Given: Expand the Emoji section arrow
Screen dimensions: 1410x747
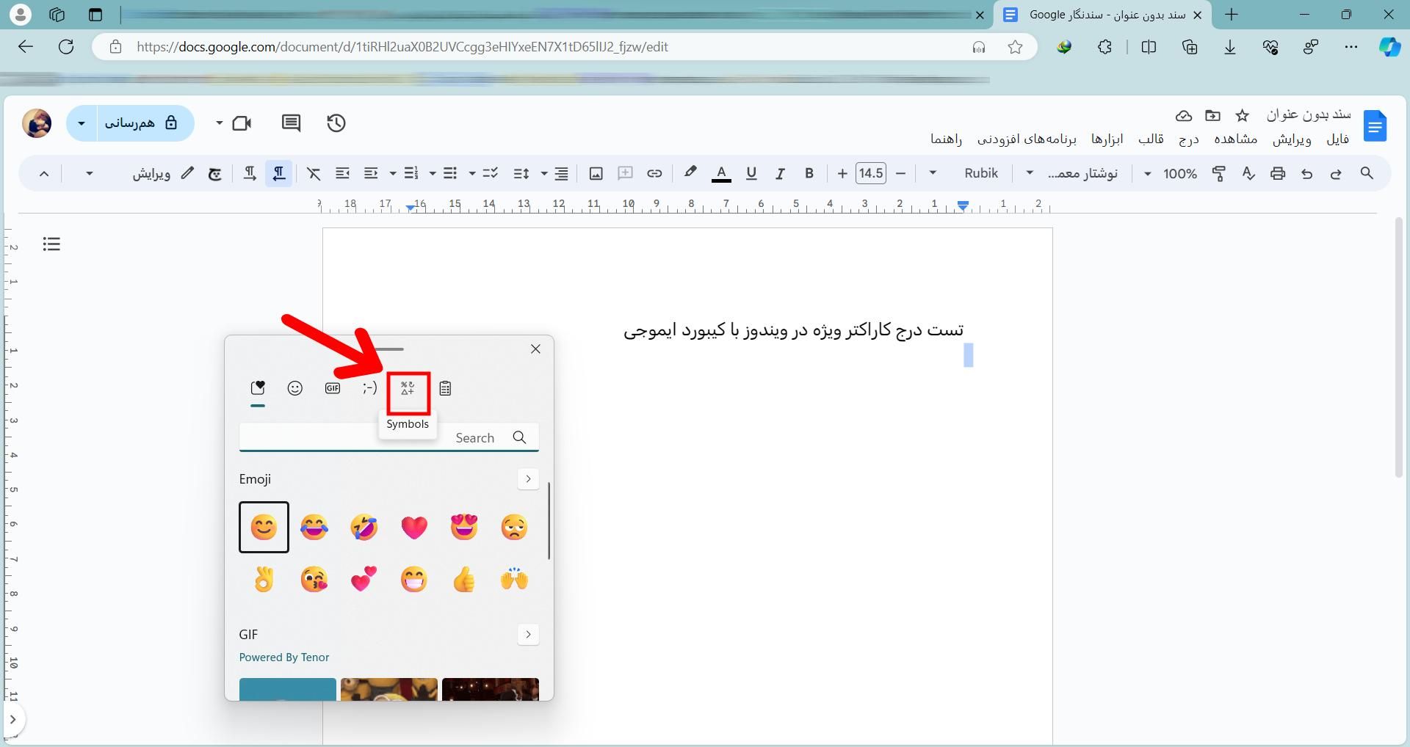Looking at the screenshot, I should click(x=528, y=479).
